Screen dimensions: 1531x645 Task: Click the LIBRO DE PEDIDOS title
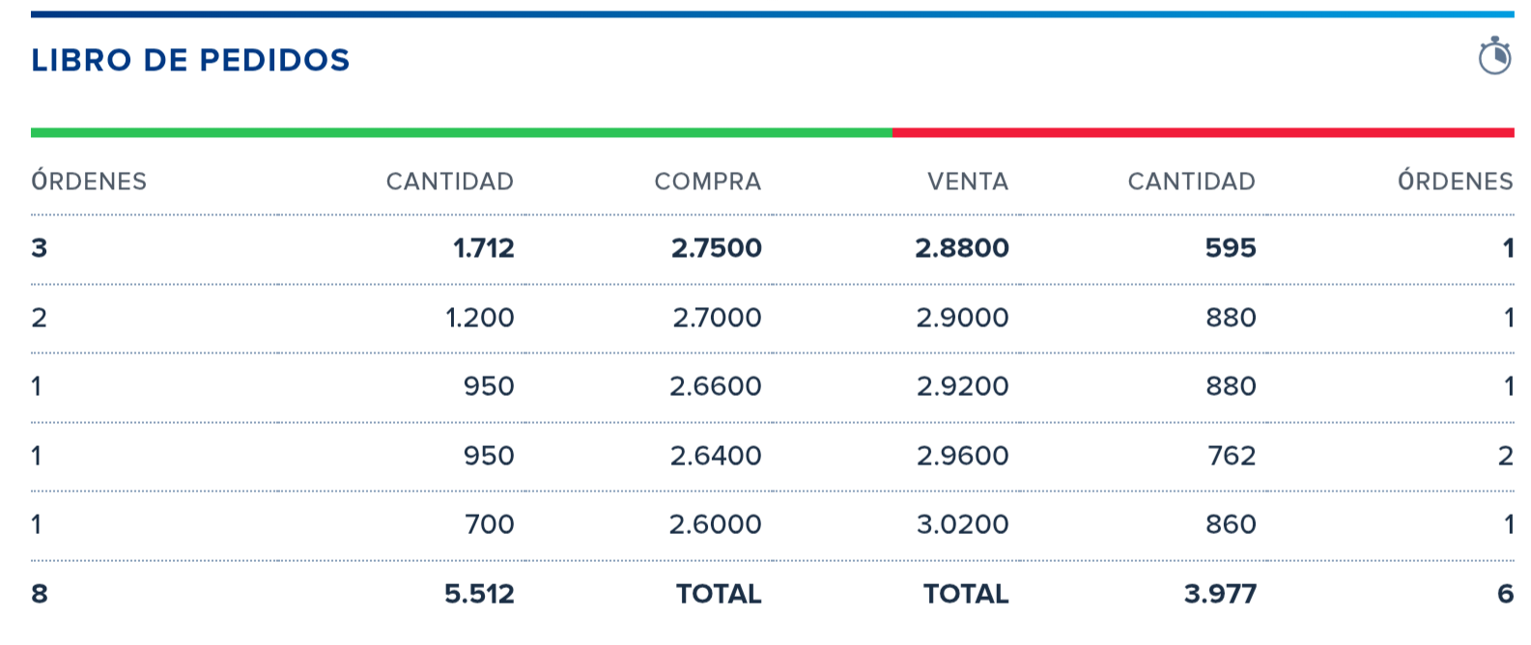point(190,60)
